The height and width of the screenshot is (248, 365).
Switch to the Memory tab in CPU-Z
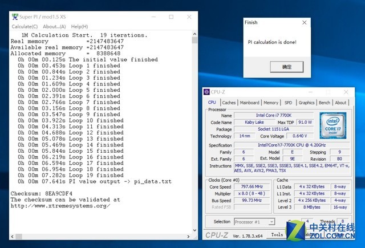[271, 103]
